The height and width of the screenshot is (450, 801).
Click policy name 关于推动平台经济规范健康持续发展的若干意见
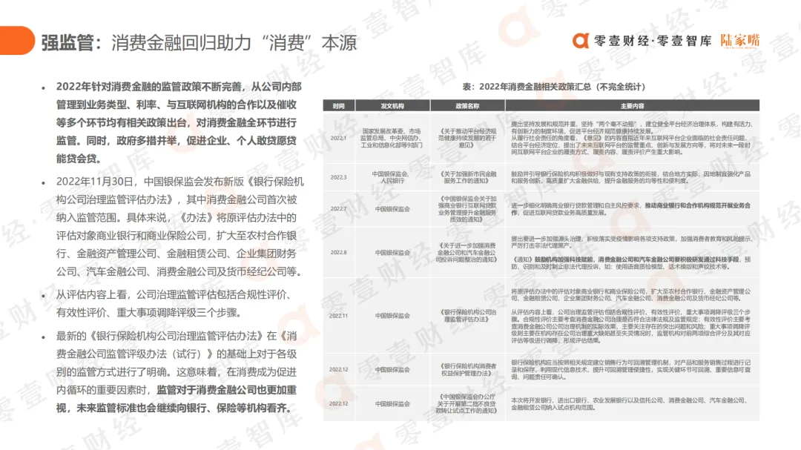467,138
